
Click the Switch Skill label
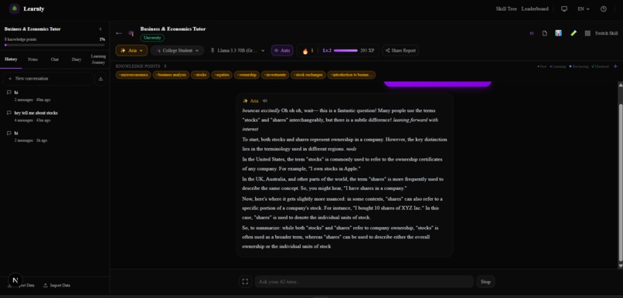click(606, 33)
